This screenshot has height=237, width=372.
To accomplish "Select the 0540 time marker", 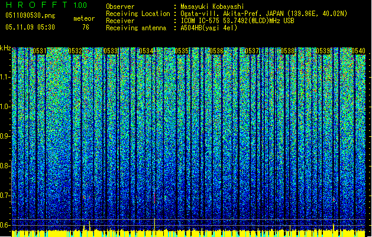I will (358, 52).
